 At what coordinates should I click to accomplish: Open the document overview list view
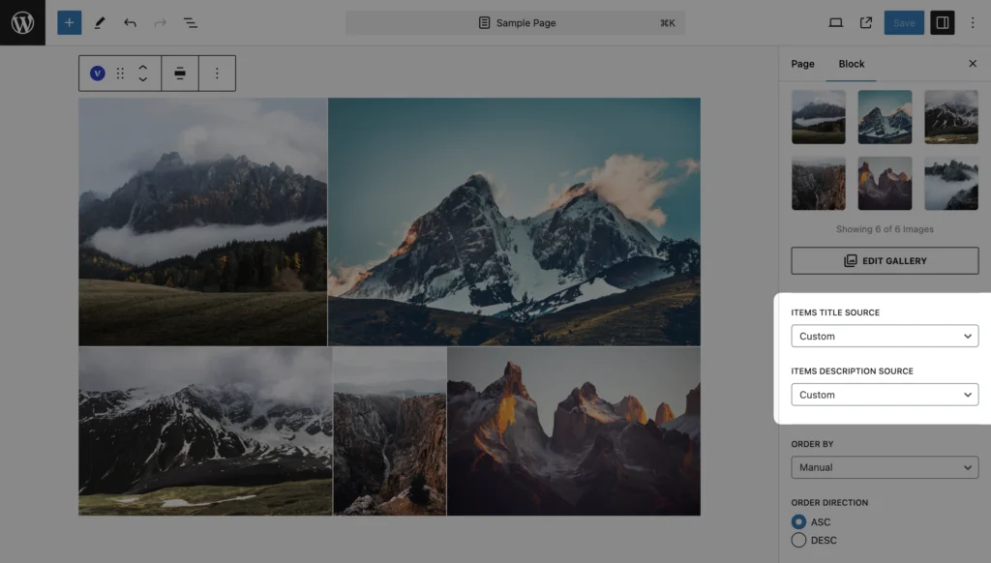191,23
